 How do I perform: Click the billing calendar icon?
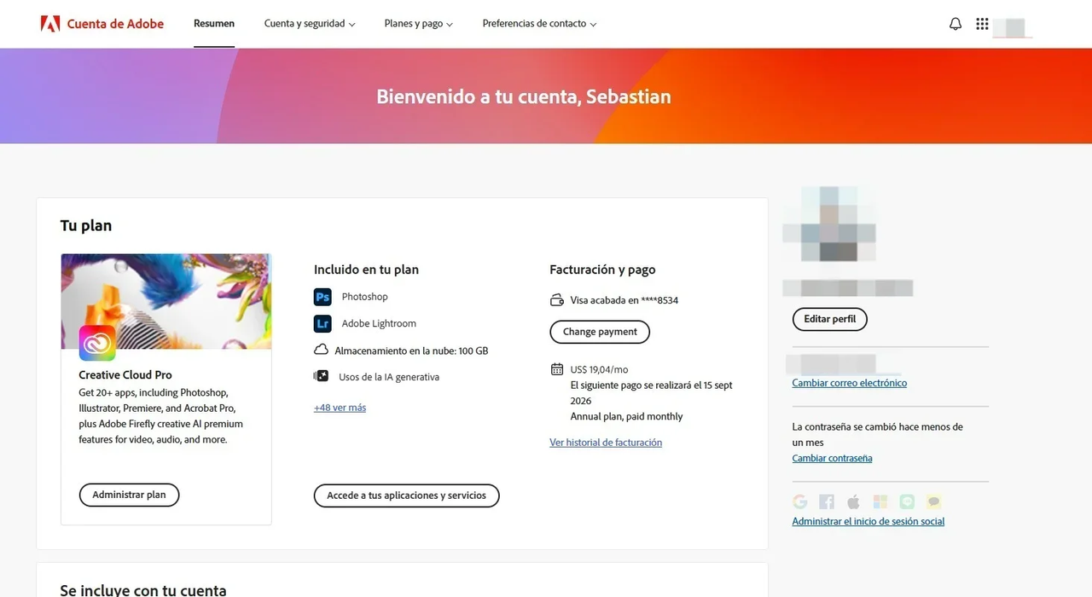click(x=557, y=369)
